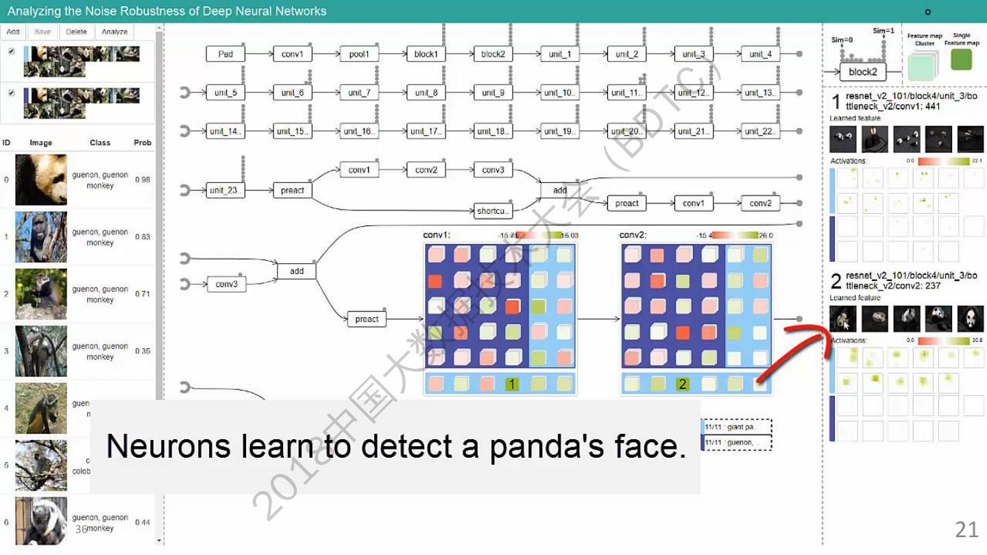
Task: Click the image list vertical scrollbar
Action: coord(160,284)
